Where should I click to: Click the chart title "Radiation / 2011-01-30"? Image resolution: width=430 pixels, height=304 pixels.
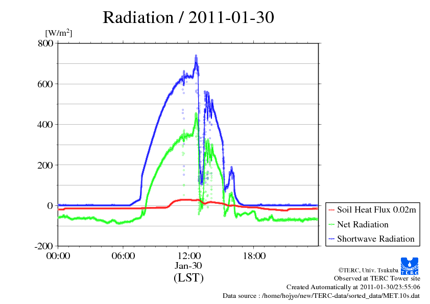coord(188,17)
